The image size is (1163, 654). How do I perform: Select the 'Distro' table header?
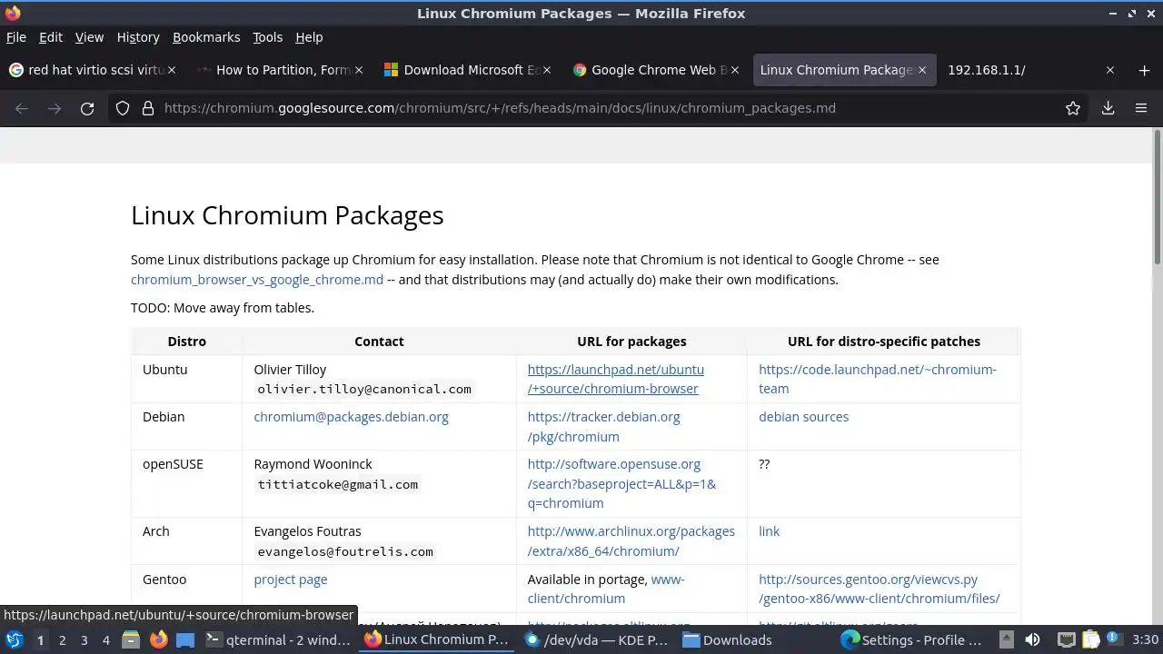coord(186,342)
